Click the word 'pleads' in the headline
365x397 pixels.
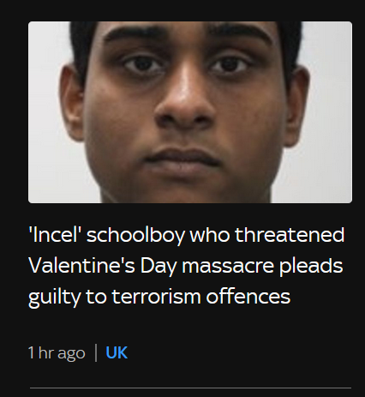311,266
